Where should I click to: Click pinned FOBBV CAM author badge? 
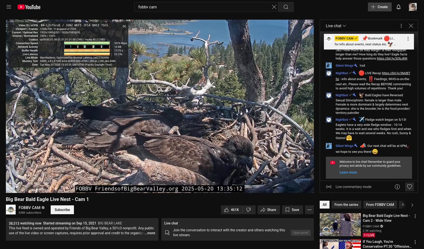coord(346,38)
